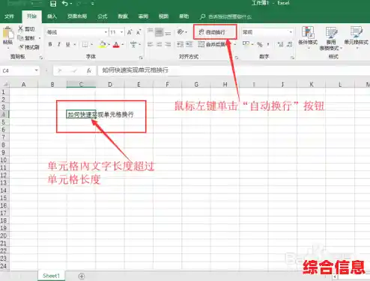Screen dimensions: 370x281
Task: Switch to the 数据 (Data) ribbon tab
Action: (x=123, y=16)
